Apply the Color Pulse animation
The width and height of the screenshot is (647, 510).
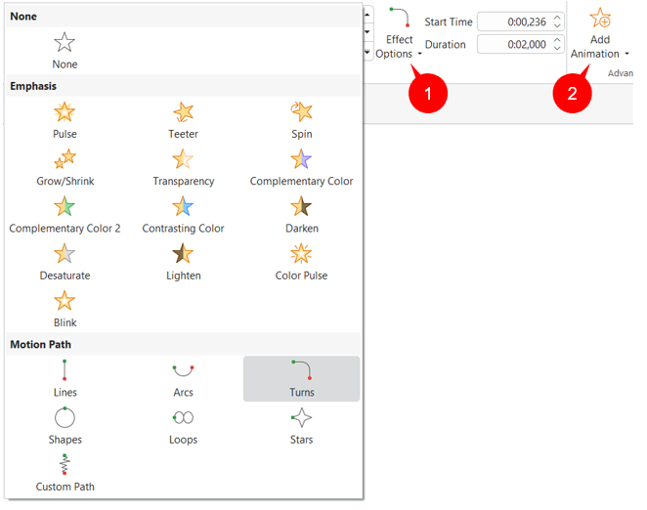[301, 255]
